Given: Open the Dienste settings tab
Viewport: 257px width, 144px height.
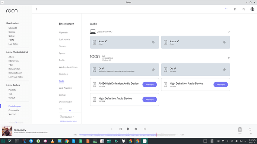Looking at the screenshot, I should click(x=62, y=46).
